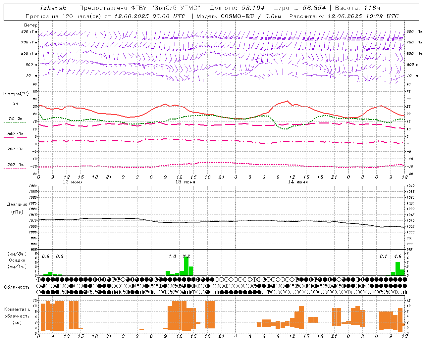Click the '(гПа)' unit label under Давление
Viewport: 424px width, 339px height.
17,212
